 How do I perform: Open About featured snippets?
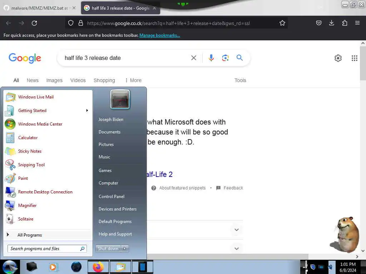[182, 188]
